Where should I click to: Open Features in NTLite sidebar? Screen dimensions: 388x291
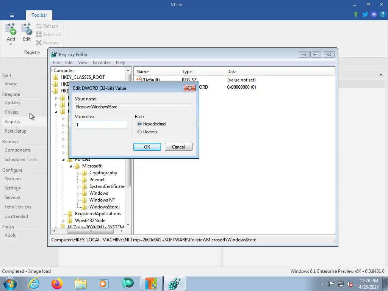13,178
